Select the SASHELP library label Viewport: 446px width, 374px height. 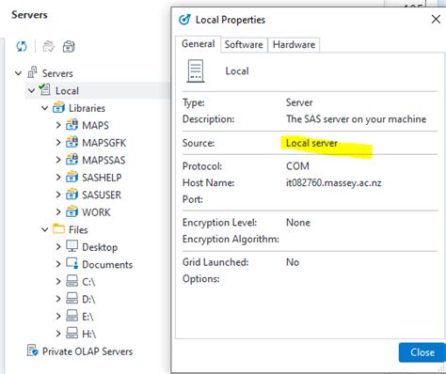pos(102,178)
